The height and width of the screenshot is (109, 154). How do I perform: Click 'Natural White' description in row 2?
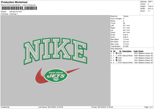click(x=128, y=56)
